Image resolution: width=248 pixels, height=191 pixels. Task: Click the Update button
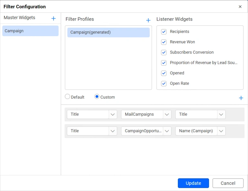193,183
